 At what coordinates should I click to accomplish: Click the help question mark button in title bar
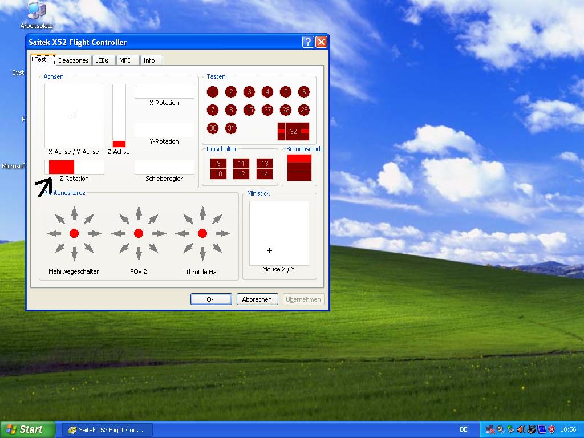pos(308,42)
